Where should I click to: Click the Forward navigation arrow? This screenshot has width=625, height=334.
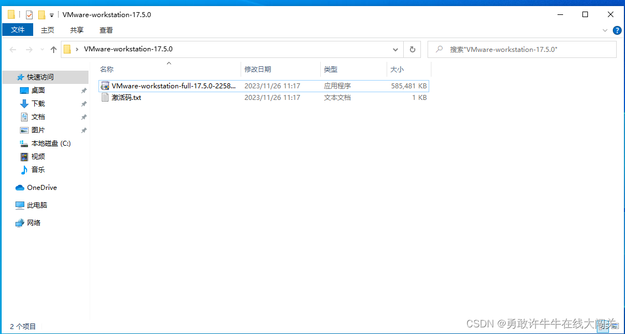29,50
